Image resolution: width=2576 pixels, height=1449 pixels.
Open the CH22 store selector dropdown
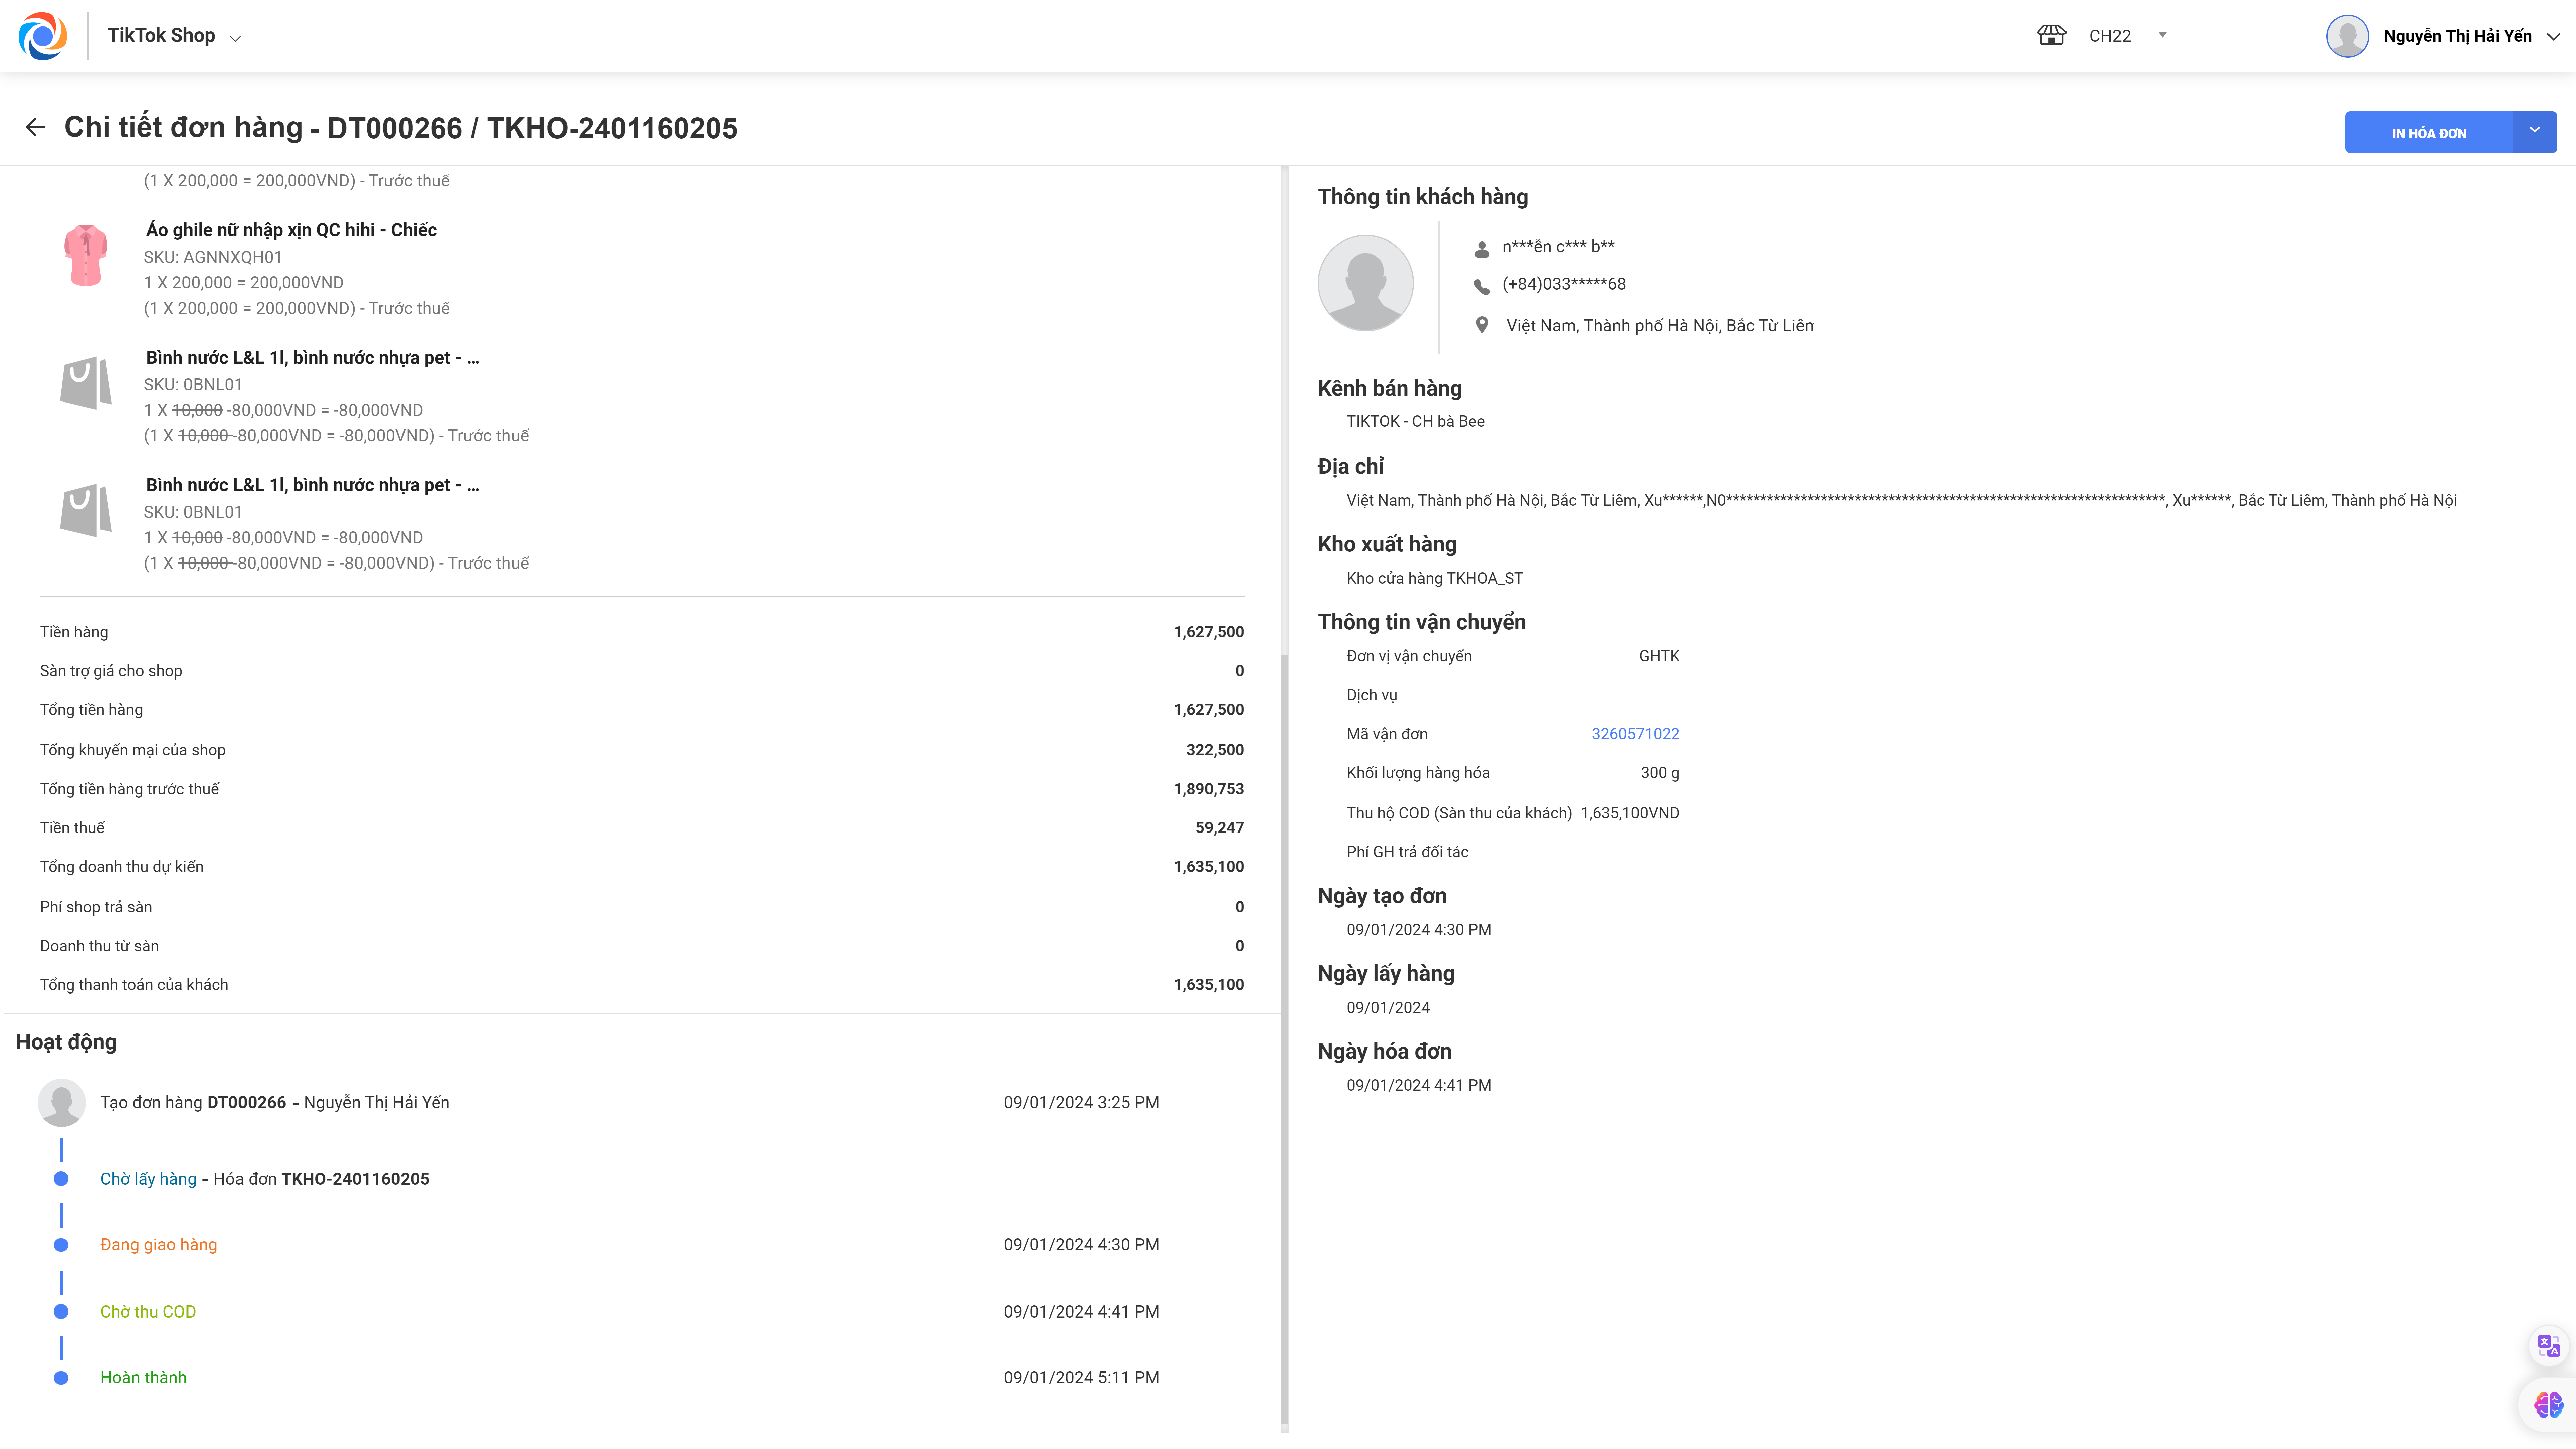[2162, 35]
